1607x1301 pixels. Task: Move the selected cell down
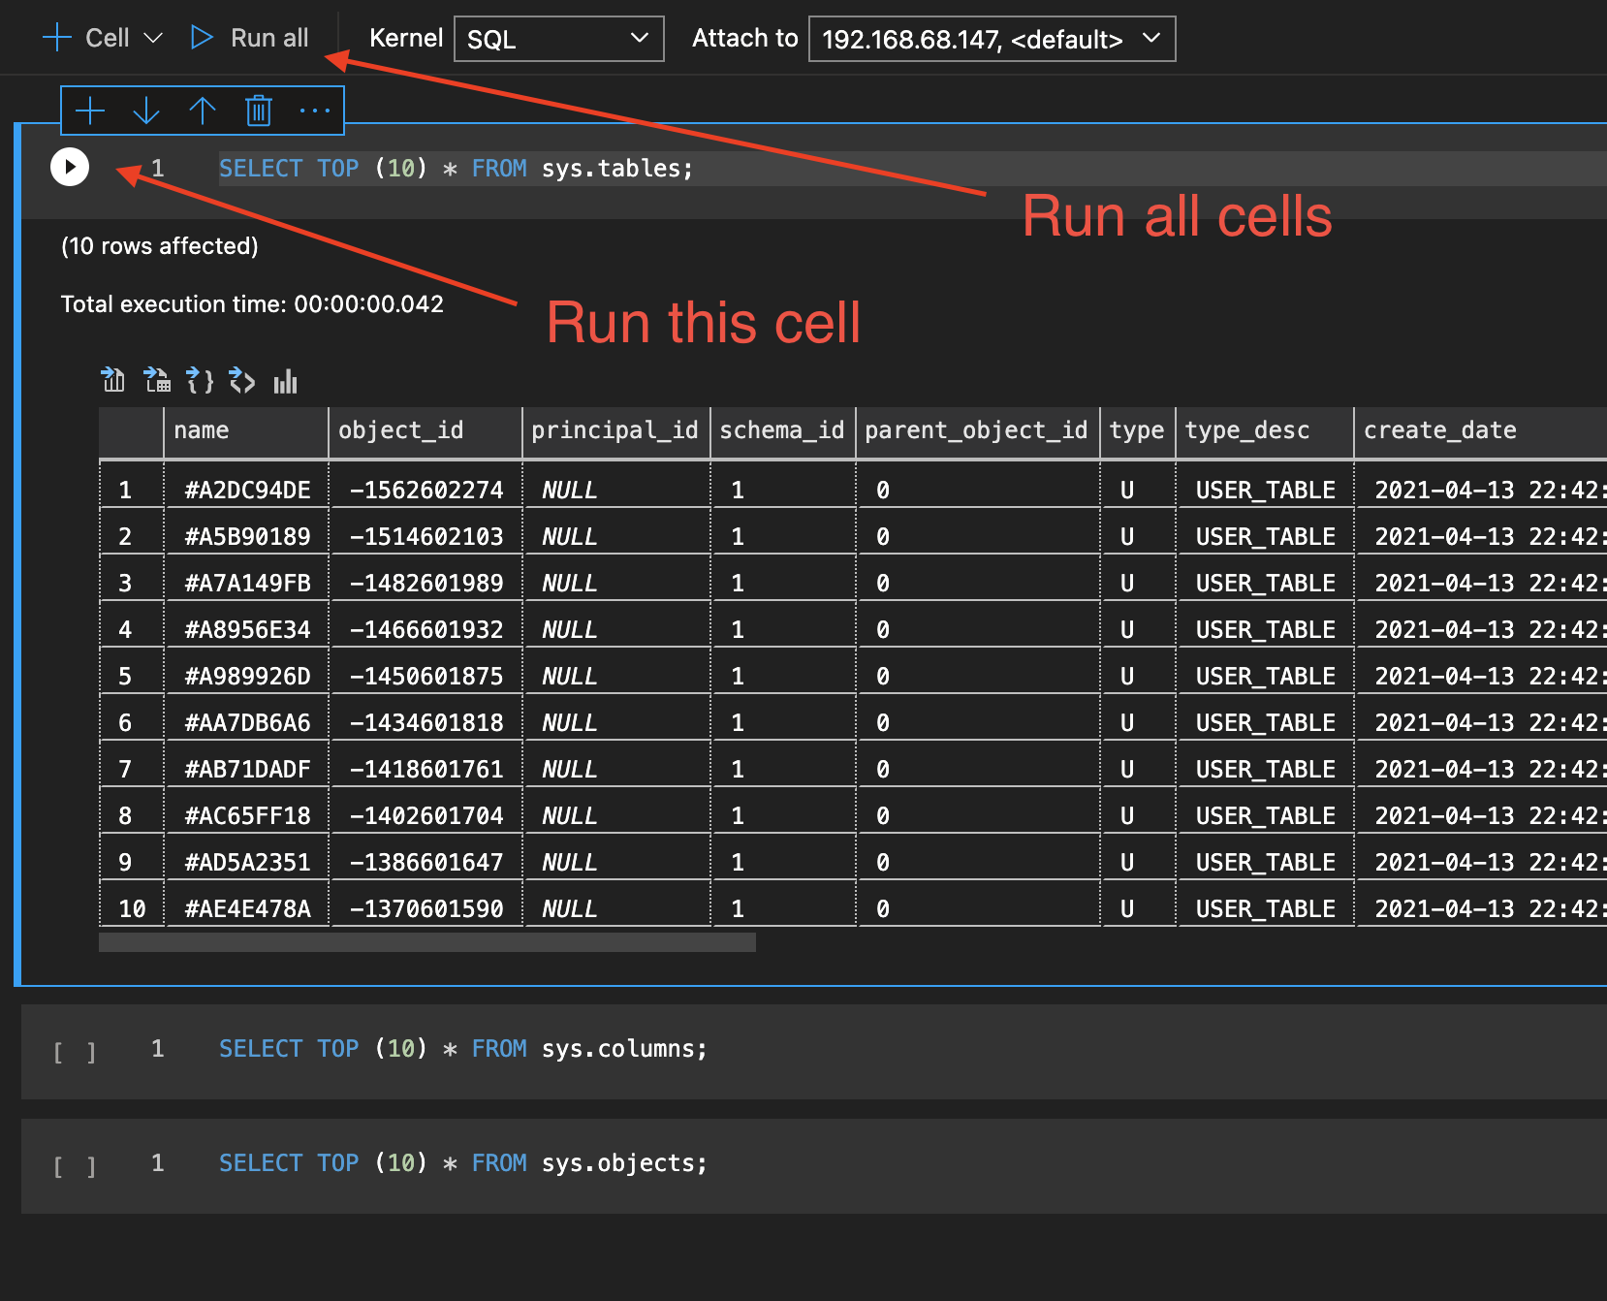pos(145,110)
